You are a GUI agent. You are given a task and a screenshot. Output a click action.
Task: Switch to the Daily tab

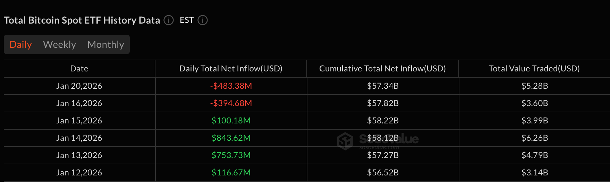(21, 45)
